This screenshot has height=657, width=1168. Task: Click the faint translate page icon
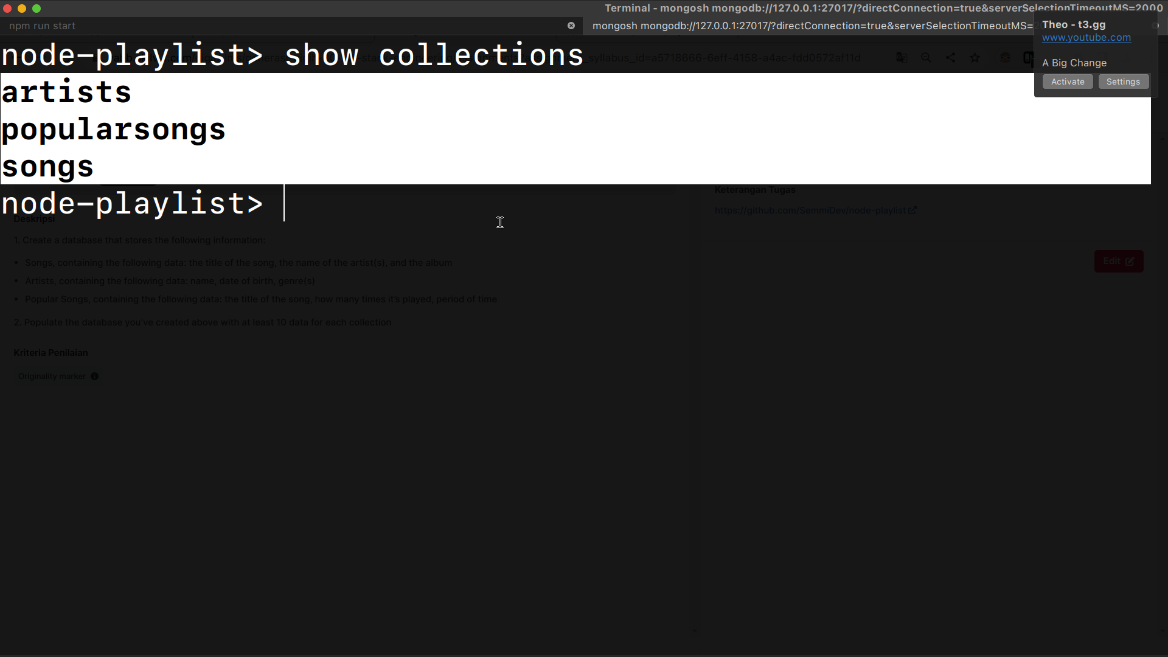[x=902, y=57]
